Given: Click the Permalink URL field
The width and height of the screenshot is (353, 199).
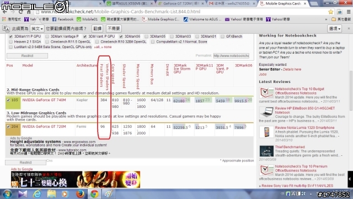Looking at the screenshot, I should click(x=231, y=55).
